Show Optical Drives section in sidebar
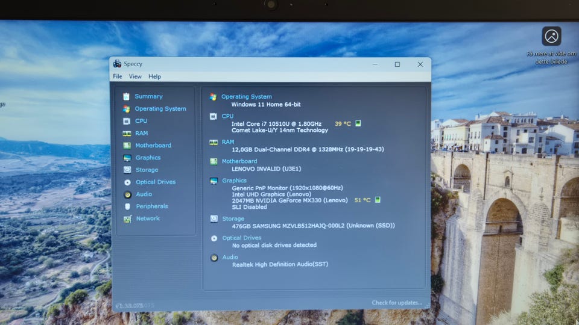579x325 pixels. tap(156, 182)
